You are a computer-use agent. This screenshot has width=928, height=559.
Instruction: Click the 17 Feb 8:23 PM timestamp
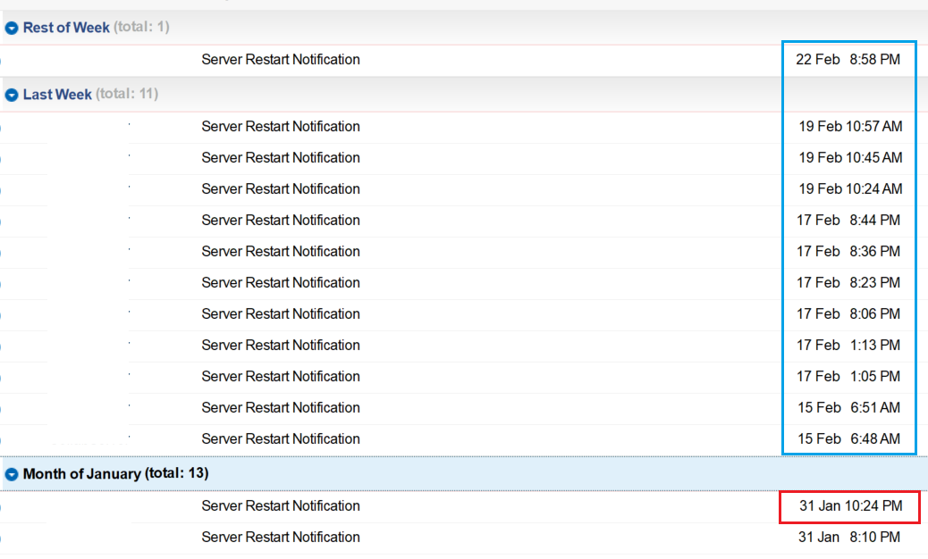coord(848,283)
